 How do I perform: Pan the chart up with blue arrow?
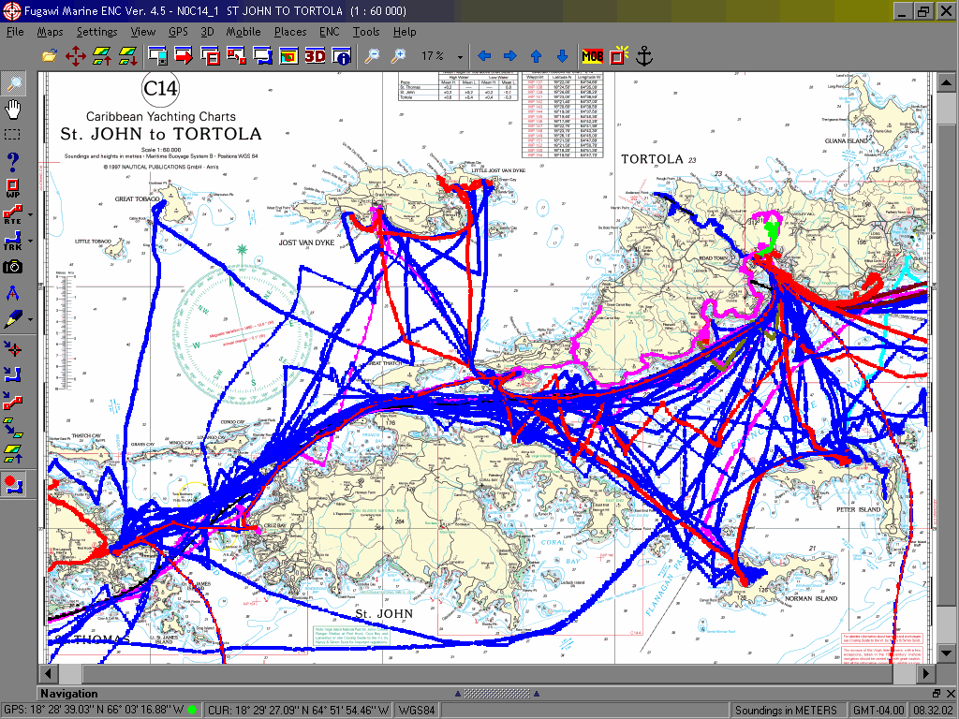click(x=537, y=56)
